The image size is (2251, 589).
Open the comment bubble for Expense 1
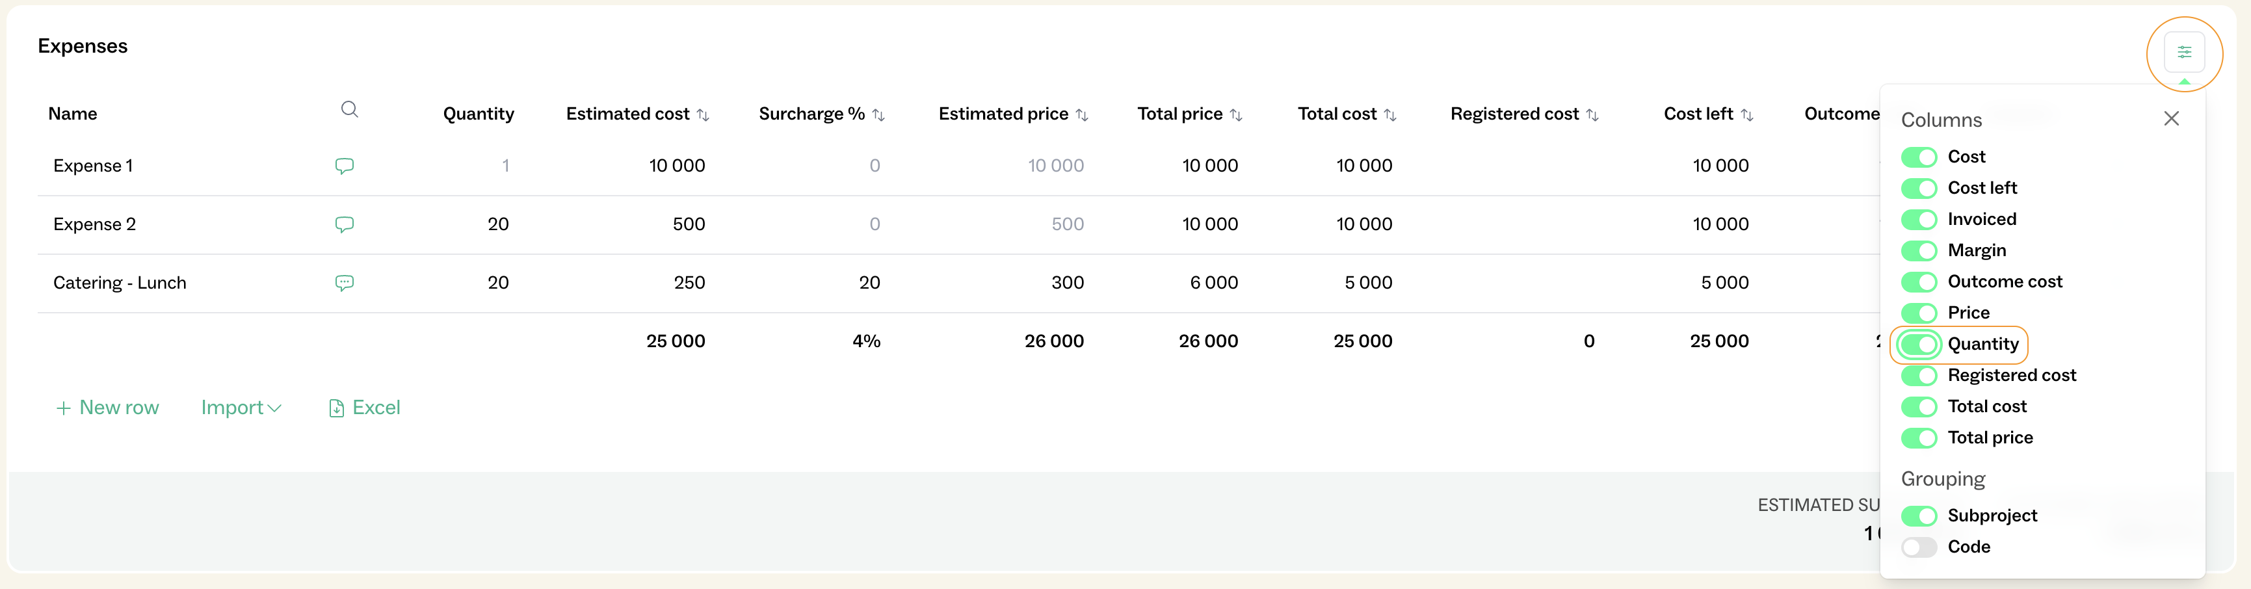click(345, 165)
